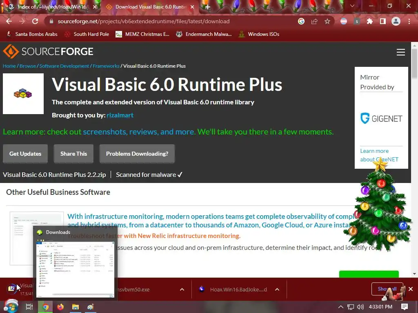Open the Windows Start button
418x313 pixels.
11,306
